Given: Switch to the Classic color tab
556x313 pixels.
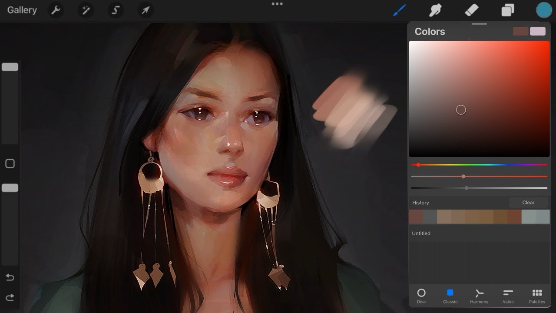Looking at the screenshot, I should pos(450,296).
